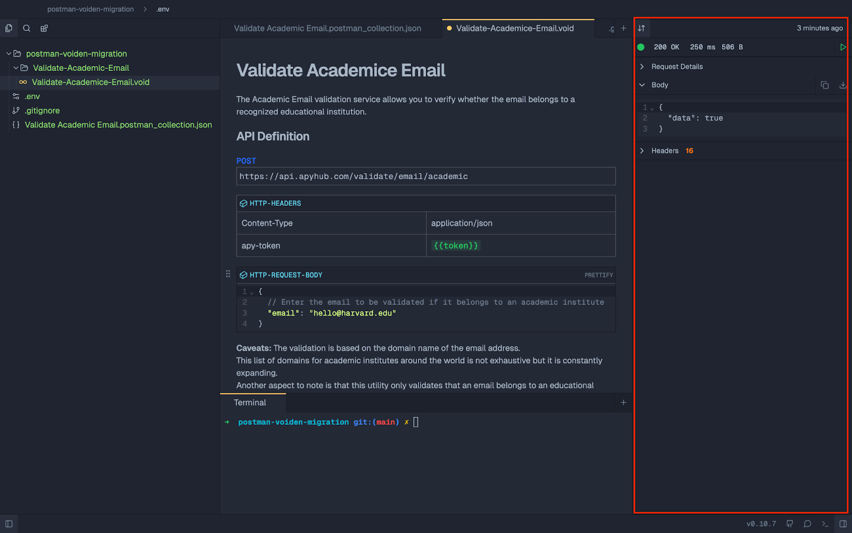Open Validate Academic Email.postman_collection.json in the tree
The height and width of the screenshot is (533, 852).
pos(118,125)
